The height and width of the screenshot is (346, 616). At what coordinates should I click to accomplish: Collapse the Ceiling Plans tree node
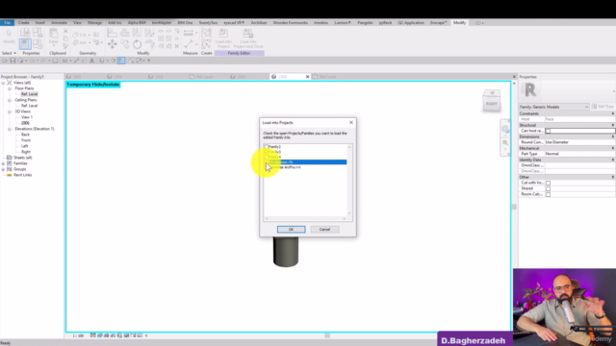point(9,100)
